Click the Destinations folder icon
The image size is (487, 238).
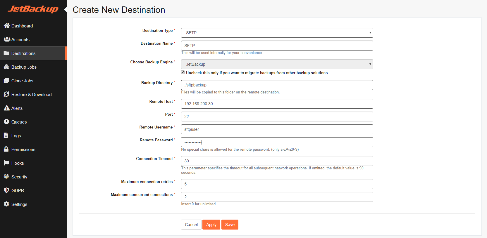6,53
